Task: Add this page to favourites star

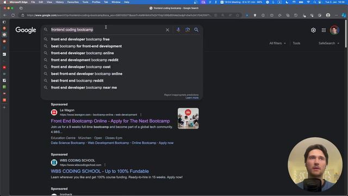Action: [238, 15]
